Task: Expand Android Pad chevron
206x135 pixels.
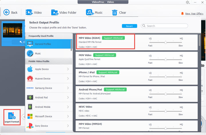Action: (x=68, y=97)
